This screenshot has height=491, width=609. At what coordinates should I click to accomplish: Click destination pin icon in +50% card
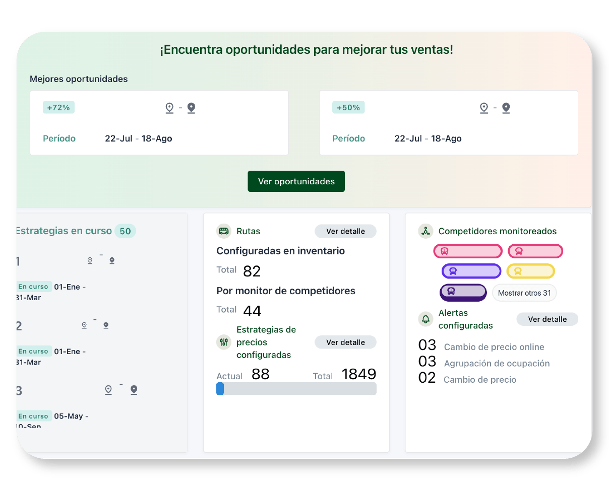pyautogui.click(x=506, y=108)
